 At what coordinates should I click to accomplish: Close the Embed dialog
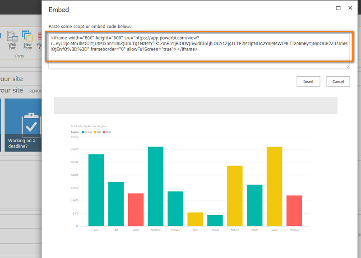350,8
